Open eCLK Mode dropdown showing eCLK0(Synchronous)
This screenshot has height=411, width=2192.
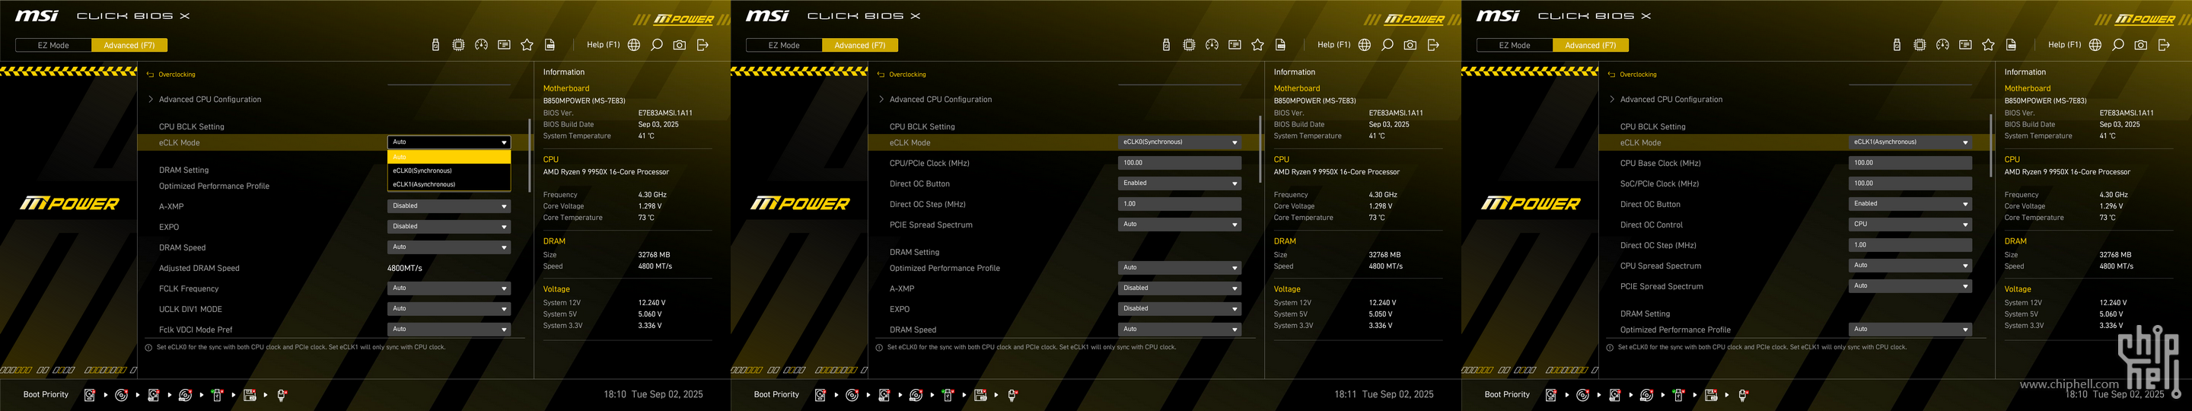point(1180,142)
